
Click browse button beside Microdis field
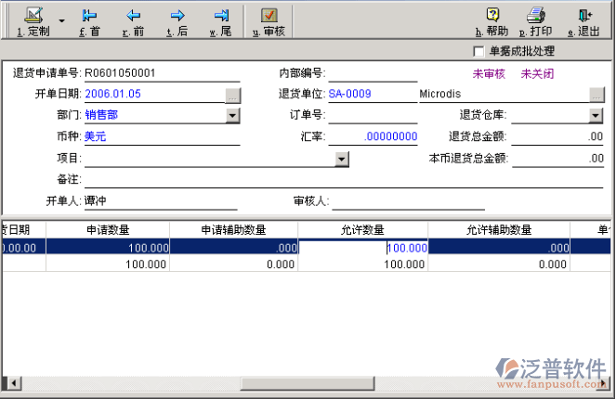pos(596,95)
